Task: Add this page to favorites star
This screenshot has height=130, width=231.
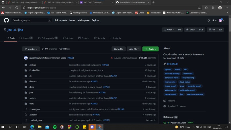Action: 199,8
